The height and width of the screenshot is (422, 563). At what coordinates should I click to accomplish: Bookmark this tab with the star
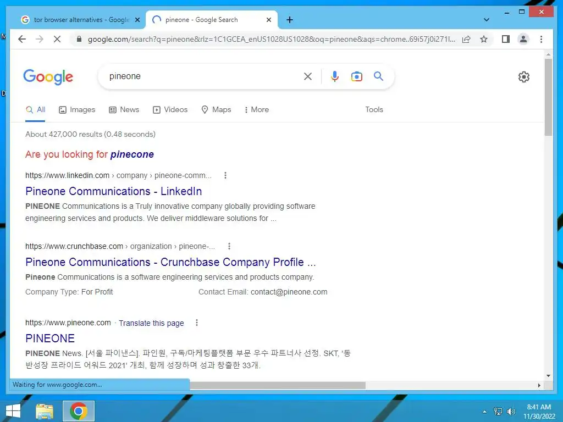click(484, 39)
